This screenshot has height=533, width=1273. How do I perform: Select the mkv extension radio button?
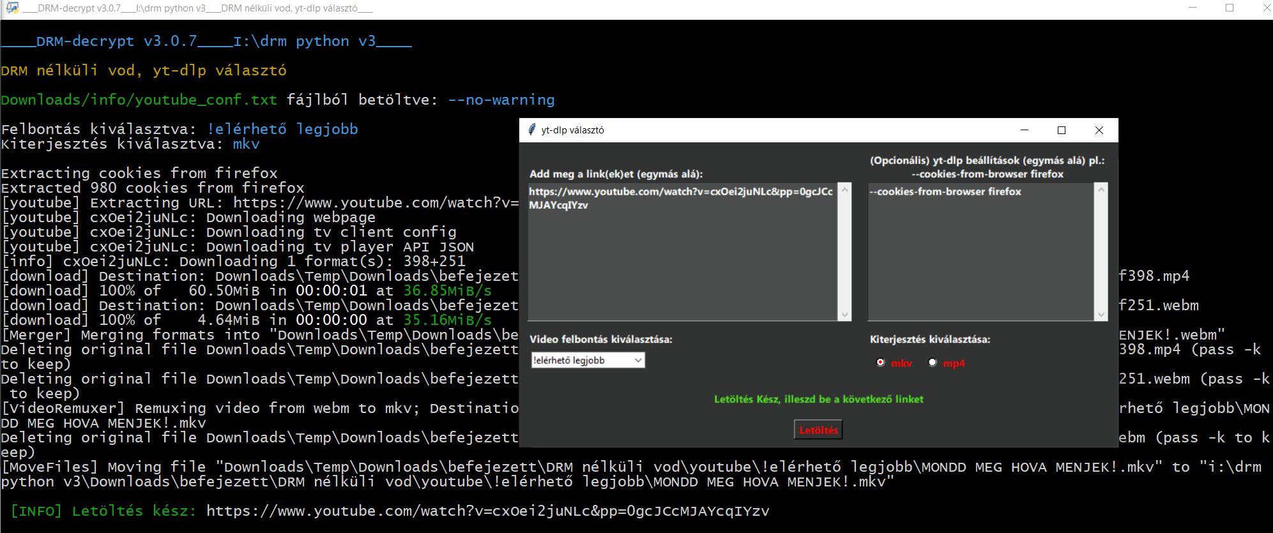point(881,363)
